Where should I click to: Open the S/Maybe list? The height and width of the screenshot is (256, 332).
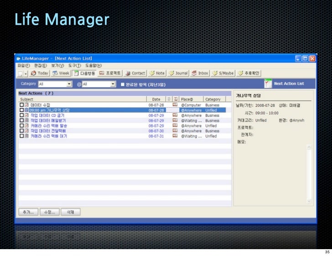[223, 73]
